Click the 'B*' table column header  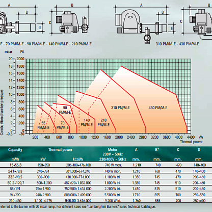click(x=157, y=150)
